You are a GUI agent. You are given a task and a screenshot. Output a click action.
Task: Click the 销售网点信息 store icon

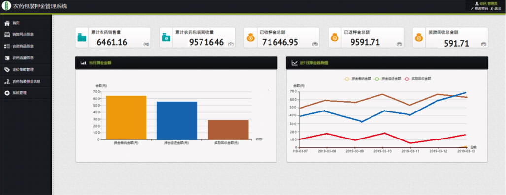pos(7,34)
